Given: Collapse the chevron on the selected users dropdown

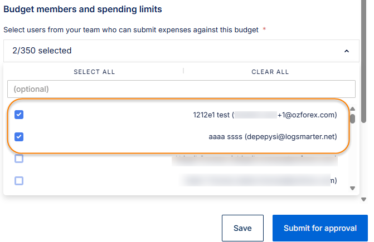Looking at the screenshot, I should 347,51.
